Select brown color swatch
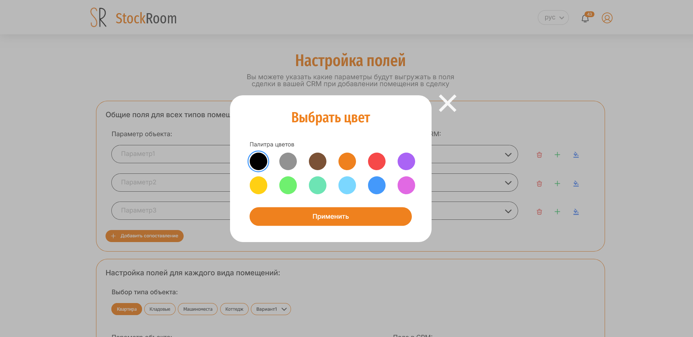 tap(318, 161)
